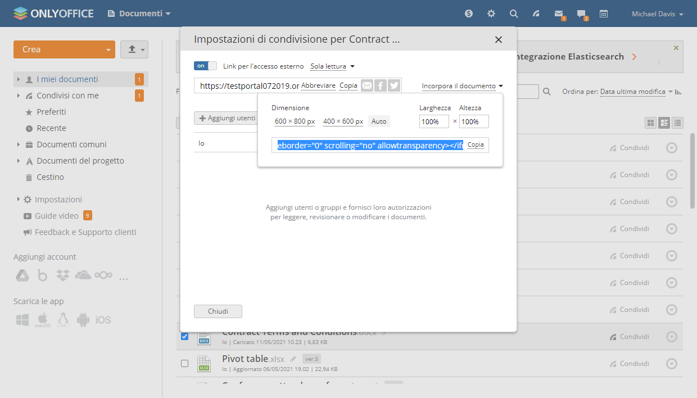Download the macOS desktop app
The height and width of the screenshot is (398, 697).
[43, 320]
